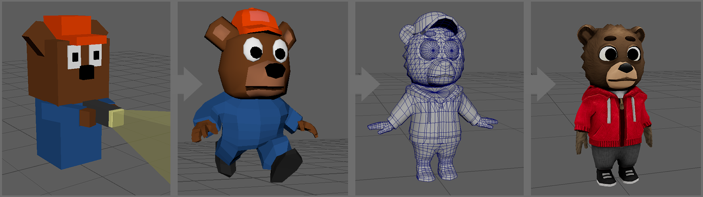Image resolution: width=703 pixels, height=197 pixels.
Task: Select the black nose of the low-poly walking bear
Action: pyautogui.click(x=275, y=70)
